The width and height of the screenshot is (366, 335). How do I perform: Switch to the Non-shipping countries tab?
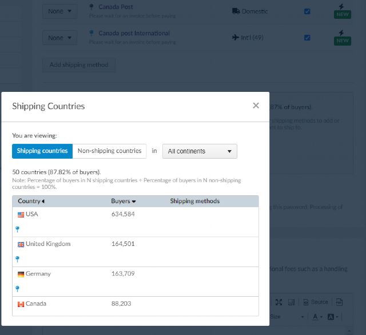[109, 151]
